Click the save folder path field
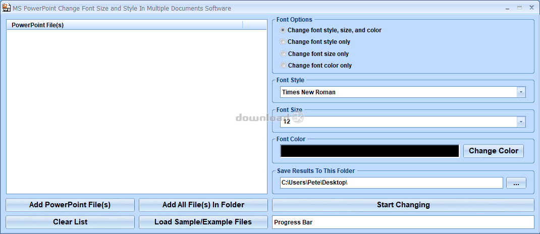540x234 pixels. (392, 183)
